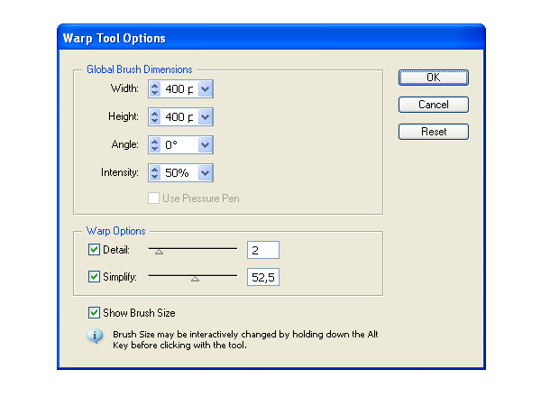Open the Angle dropdown list
Viewport: 541px width, 406px height.
click(206, 145)
